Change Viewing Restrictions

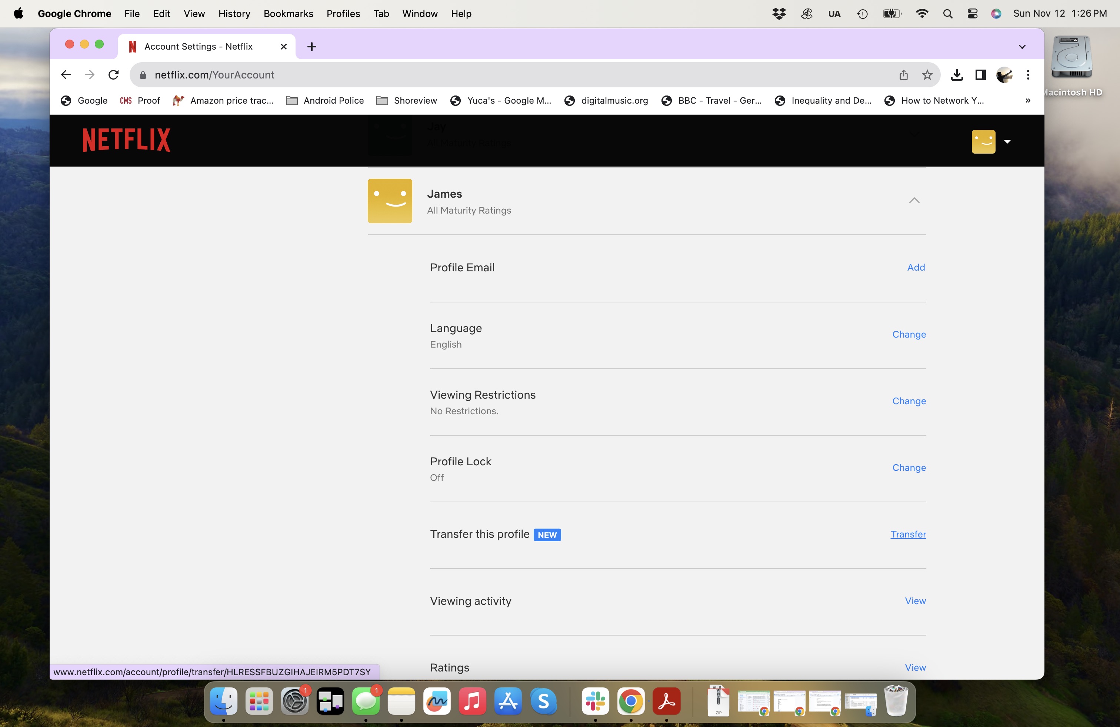909,401
